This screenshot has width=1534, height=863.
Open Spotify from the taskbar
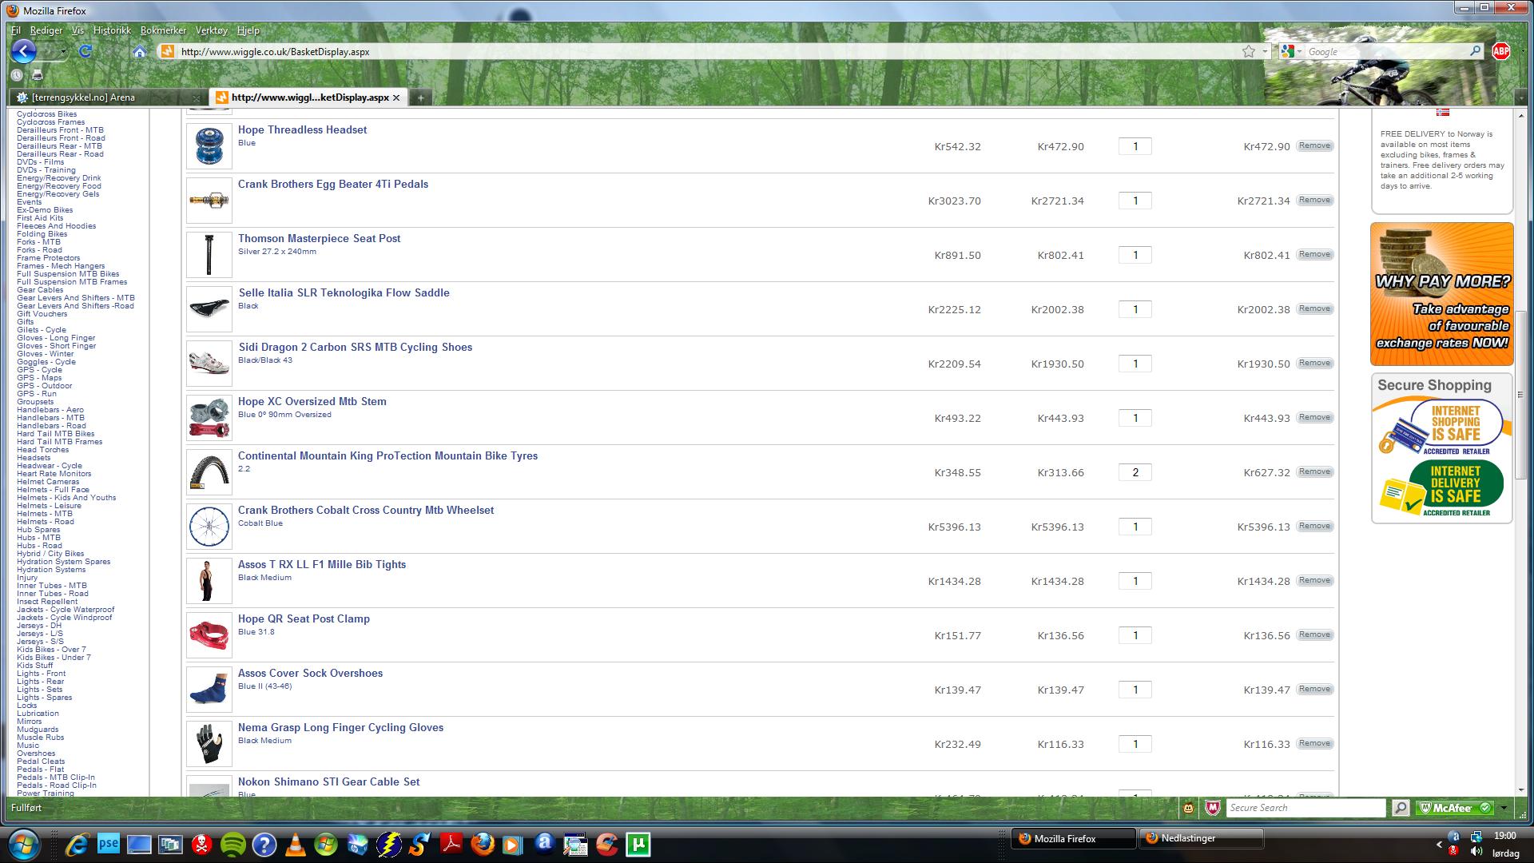coord(232,844)
